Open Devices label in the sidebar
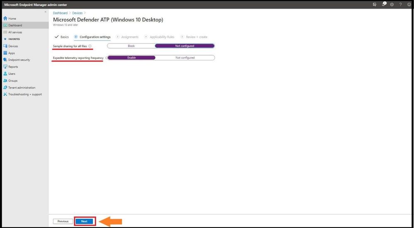The image size is (414, 228). [x=13, y=46]
